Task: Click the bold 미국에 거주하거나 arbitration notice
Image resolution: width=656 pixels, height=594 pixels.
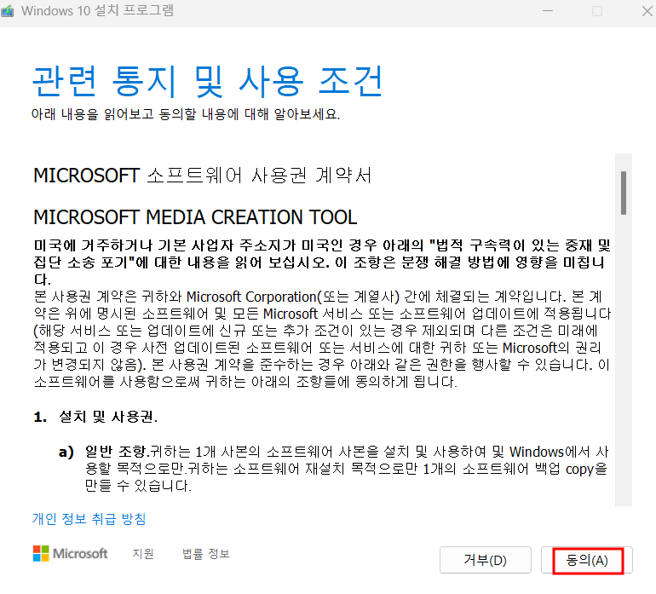Action: click(322, 262)
